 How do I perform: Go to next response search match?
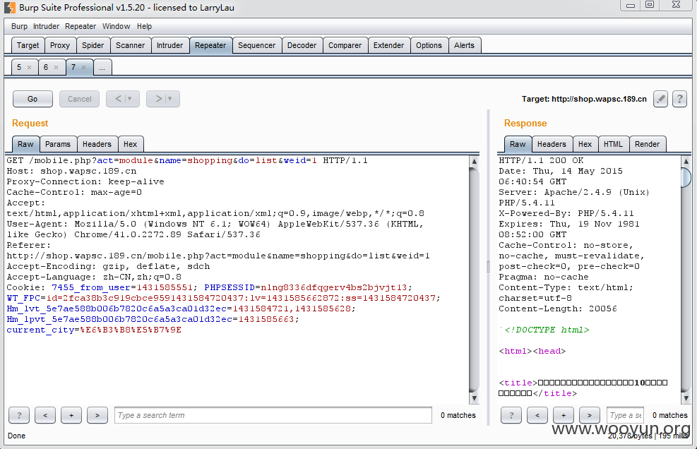tap(590, 415)
